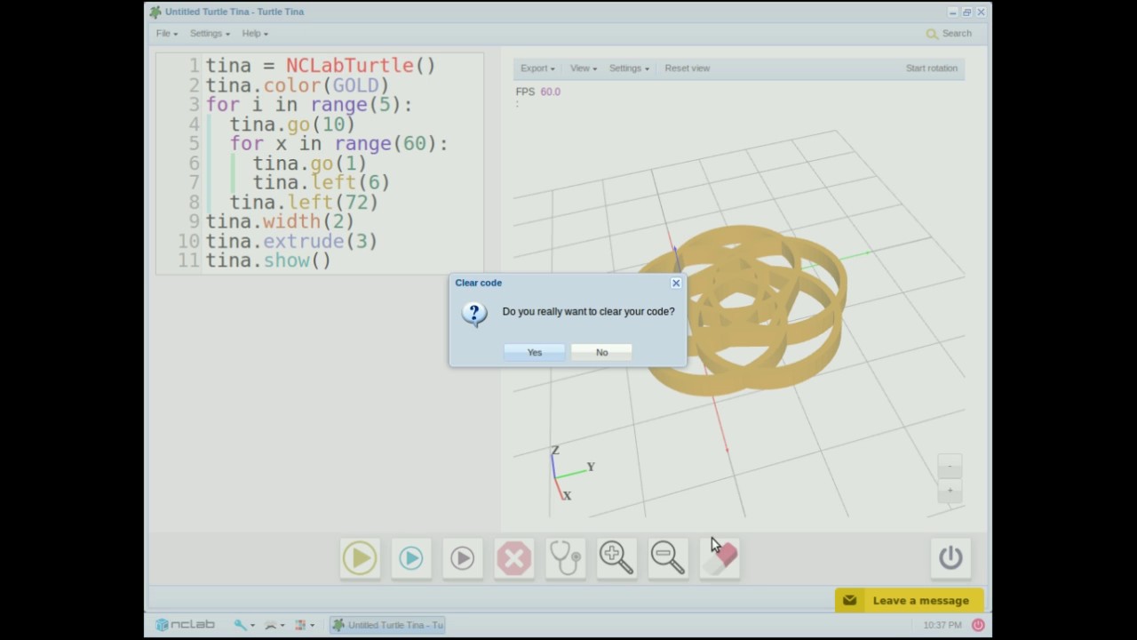
Task: Click the 10:37 PM clock
Action: click(x=942, y=625)
